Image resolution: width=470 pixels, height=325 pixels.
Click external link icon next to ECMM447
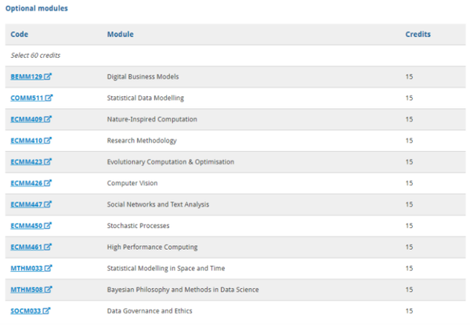(48, 204)
